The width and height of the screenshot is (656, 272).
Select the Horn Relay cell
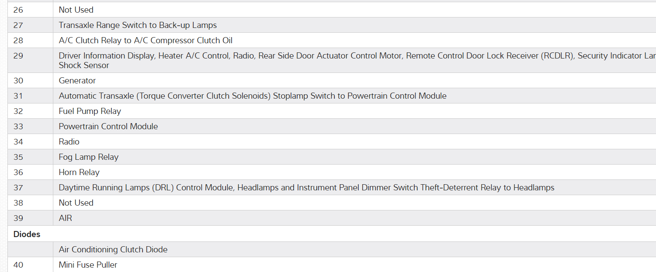point(79,172)
